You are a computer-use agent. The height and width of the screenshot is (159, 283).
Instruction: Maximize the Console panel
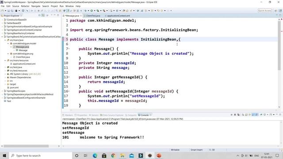(x=280, y=115)
